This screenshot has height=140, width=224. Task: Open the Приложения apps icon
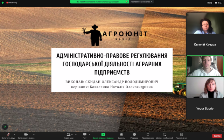(x=148, y=134)
